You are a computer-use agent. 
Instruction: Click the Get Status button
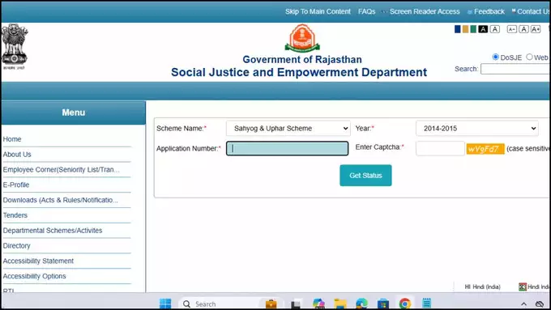365,175
